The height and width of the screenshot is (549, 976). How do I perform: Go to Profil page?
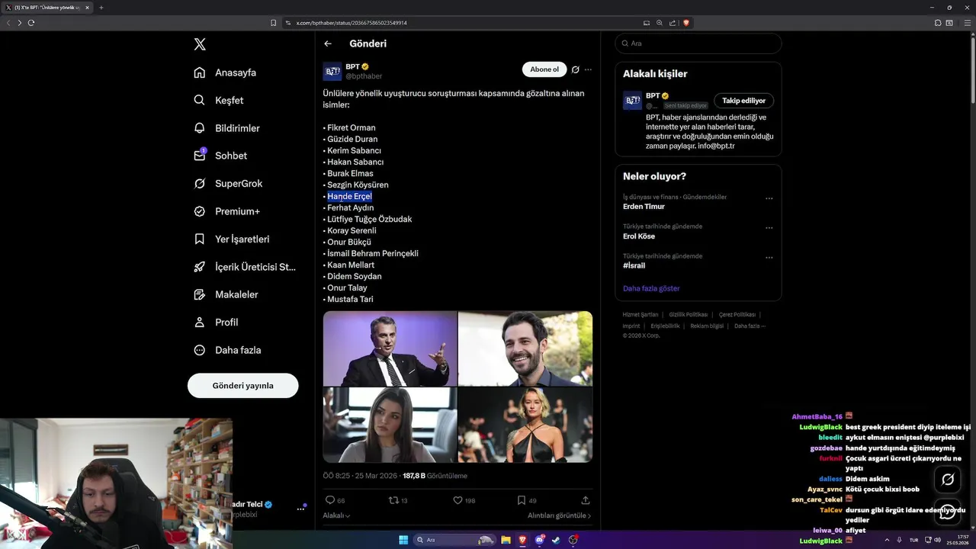(x=216, y=323)
